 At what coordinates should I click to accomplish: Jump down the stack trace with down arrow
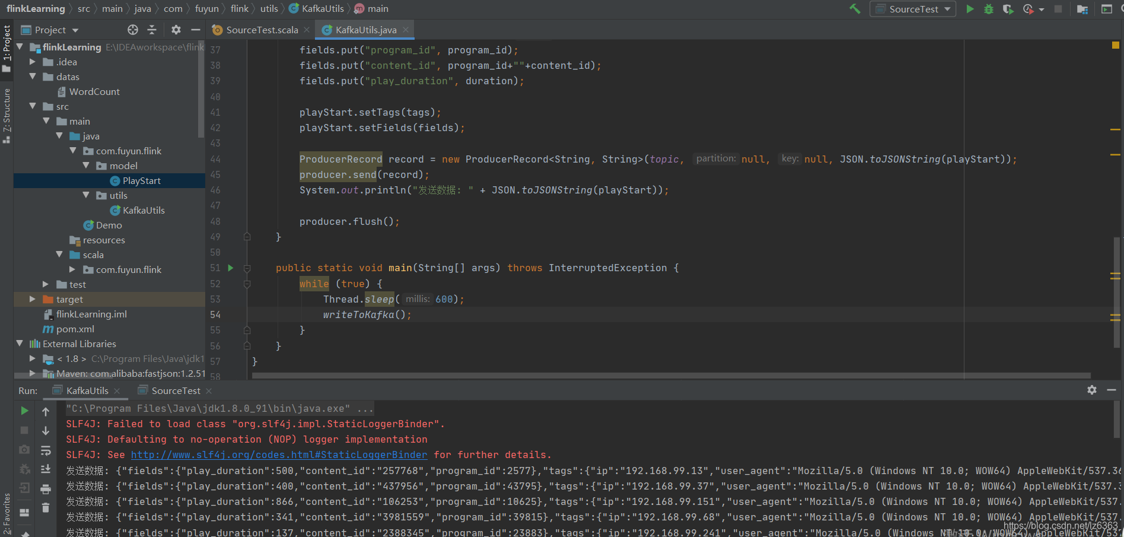[46, 431]
